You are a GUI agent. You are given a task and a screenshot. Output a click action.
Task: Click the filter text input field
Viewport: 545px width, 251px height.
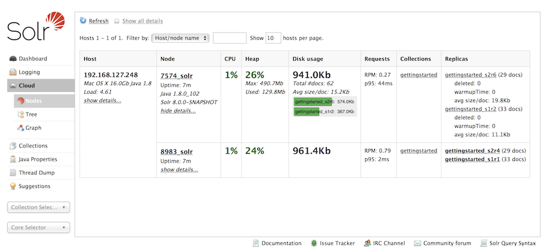click(230, 38)
